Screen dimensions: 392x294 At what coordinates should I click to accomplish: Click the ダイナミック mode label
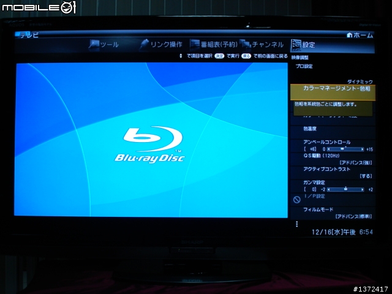point(360,81)
